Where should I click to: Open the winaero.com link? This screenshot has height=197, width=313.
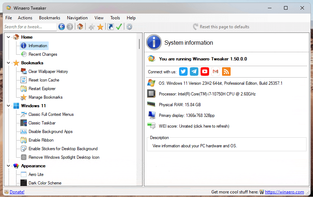(x=284, y=192)
